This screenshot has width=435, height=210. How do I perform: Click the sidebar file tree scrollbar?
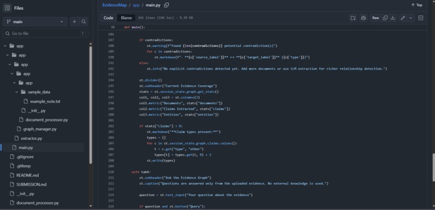(91, 105)
